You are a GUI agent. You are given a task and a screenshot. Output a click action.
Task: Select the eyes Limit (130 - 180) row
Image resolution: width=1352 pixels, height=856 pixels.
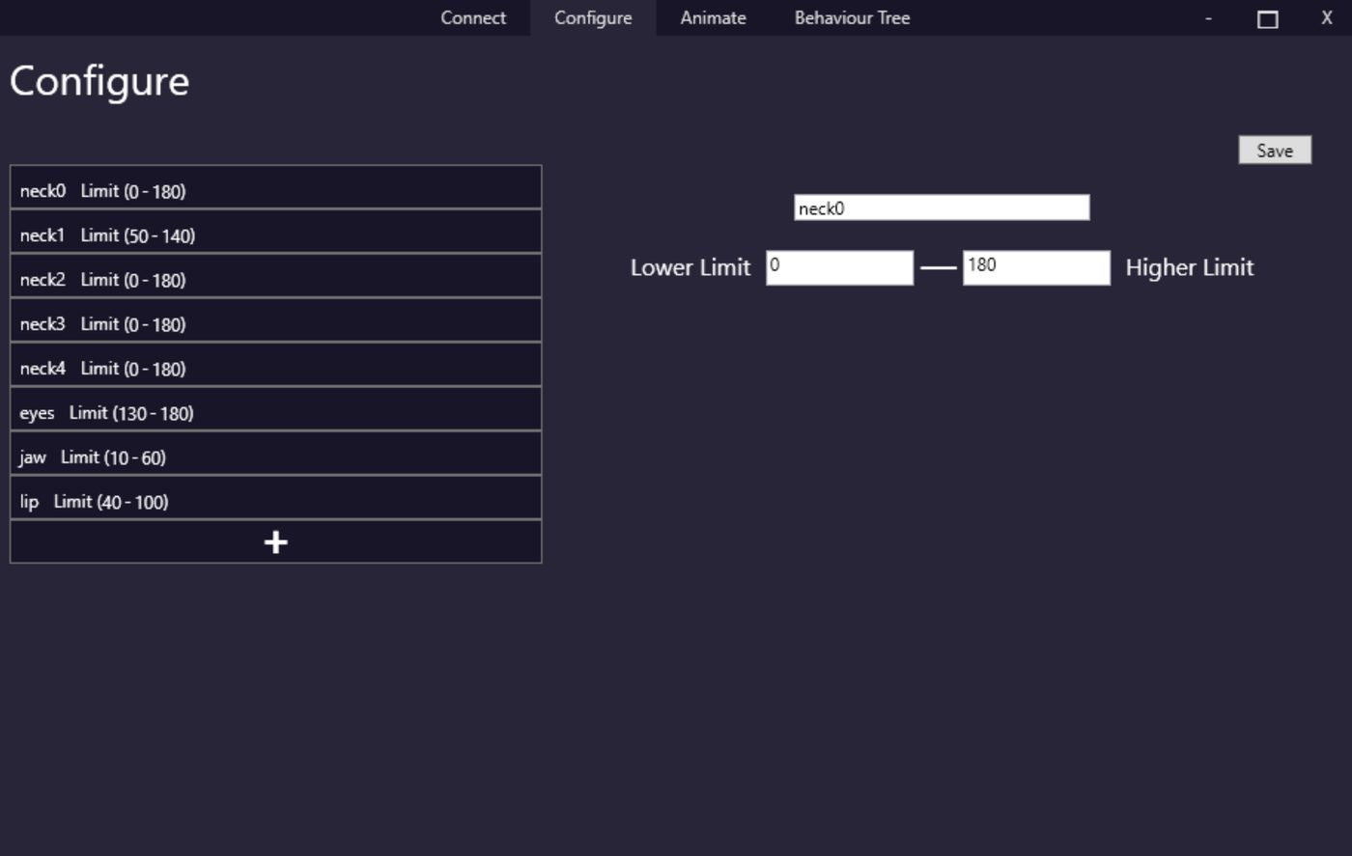click(276, 409)
